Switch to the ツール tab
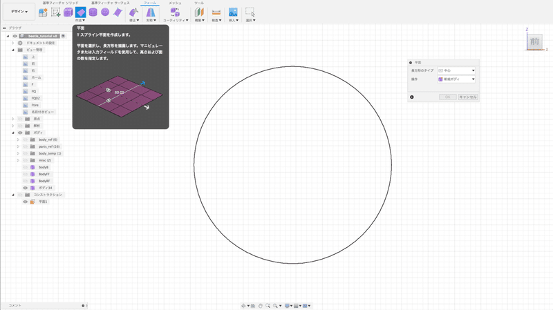Viewport: 553px width, 310px height. (199, 3)
